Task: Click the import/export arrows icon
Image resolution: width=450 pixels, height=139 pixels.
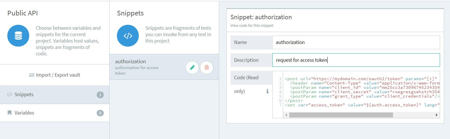Action: click(32, 75)
